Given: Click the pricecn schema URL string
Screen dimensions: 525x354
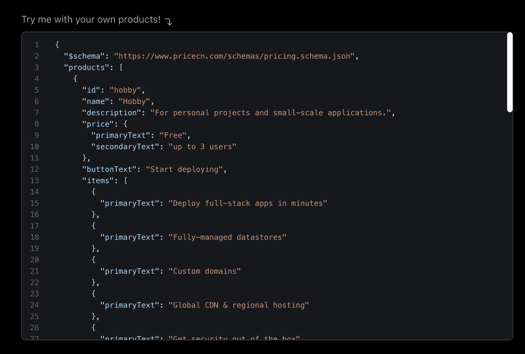Looking at the screenshot, I should point(234,56).
